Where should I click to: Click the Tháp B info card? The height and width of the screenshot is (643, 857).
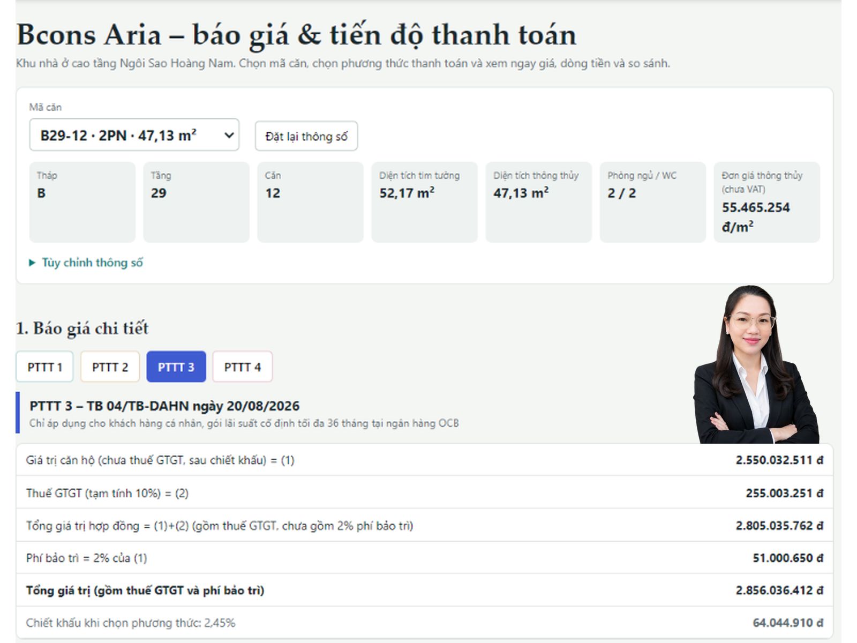82,202
